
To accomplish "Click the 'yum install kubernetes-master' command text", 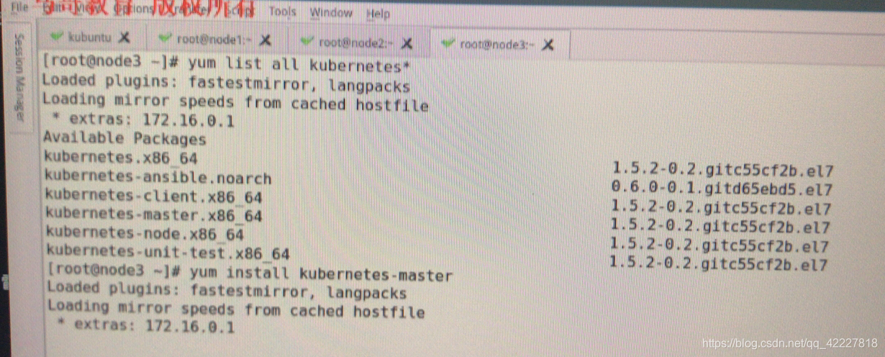I will tap(322, 274).
